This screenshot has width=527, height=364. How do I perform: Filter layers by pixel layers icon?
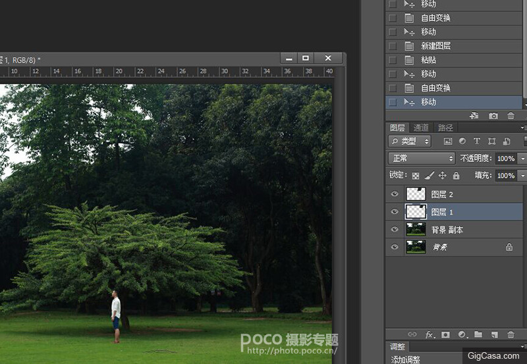coord(448,142)
